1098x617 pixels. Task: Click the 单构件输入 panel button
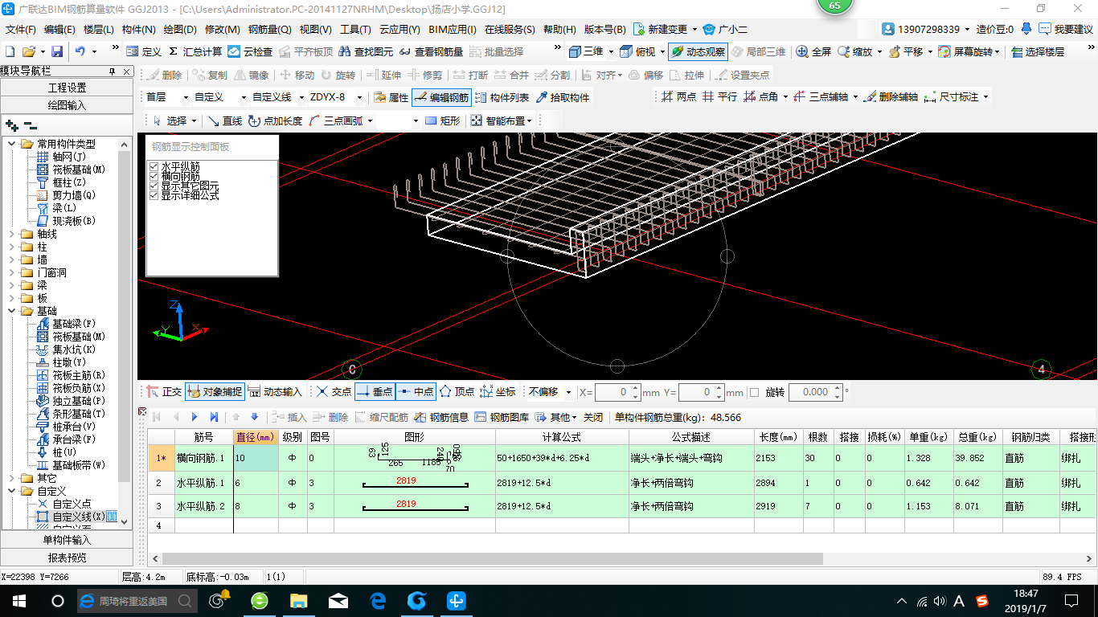click(67, 540)
